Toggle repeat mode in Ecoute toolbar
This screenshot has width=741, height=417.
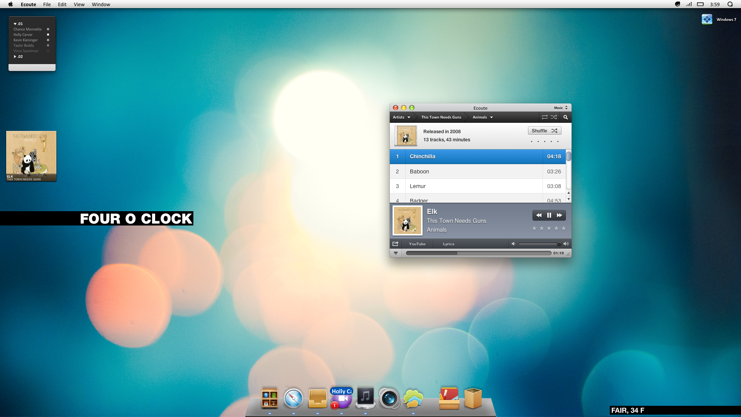[x=545, y=117]
